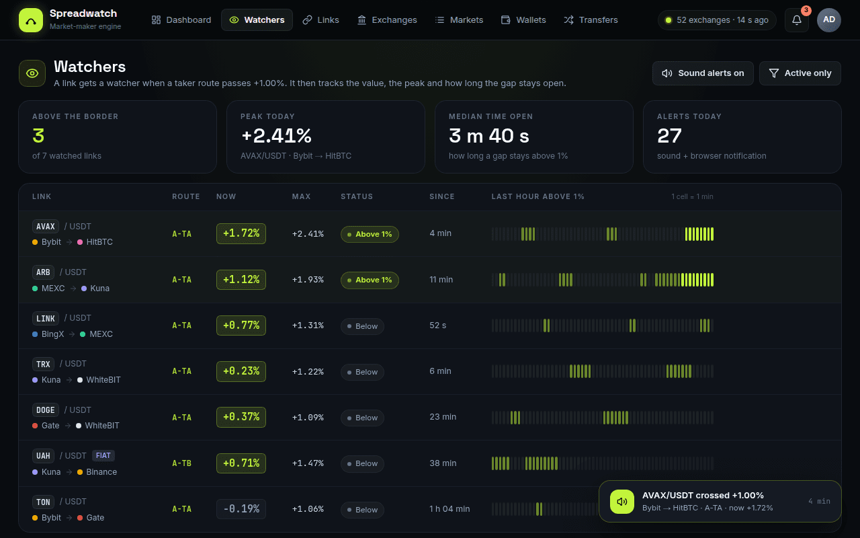Image resolution: width=860 pixels, height=538 pixels.
Task: Click TRX row last-hour sparkline bar
Action: pos(603,371)
